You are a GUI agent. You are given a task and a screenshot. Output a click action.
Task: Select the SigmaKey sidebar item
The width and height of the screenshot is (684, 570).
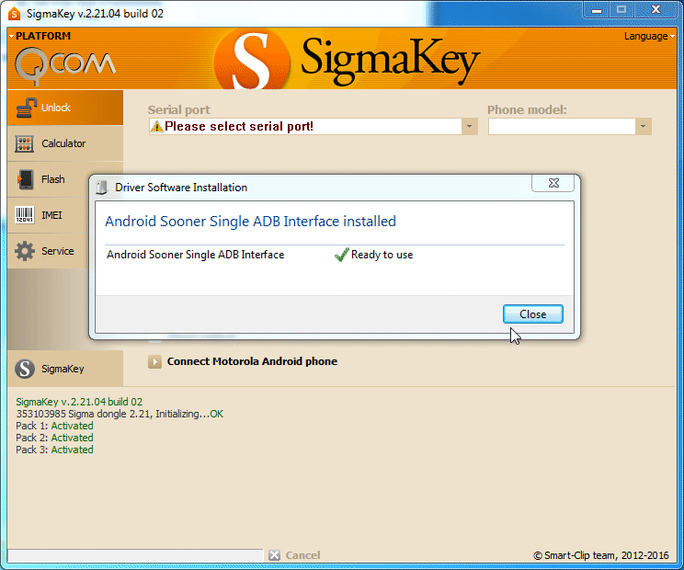click(x=65, y=369)
